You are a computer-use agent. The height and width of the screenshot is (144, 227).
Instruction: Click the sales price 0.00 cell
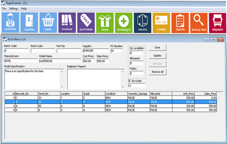206,98
